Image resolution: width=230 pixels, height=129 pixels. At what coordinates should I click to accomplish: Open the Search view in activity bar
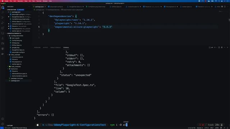[3, 13]
